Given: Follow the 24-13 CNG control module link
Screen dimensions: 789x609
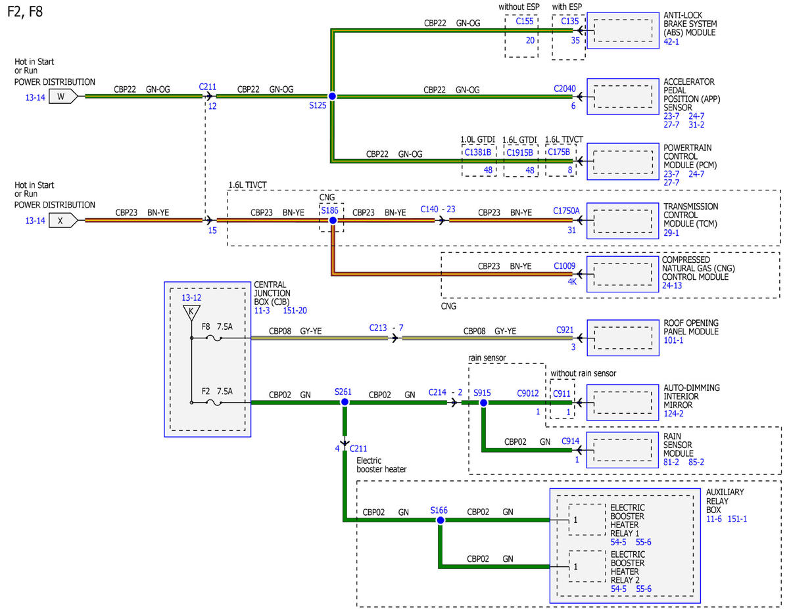Looking at the screenshot, I should [x=673, y=286].
